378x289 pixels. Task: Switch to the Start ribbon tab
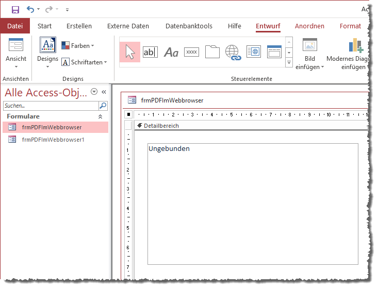pyautogui.click(x=44, y=26)
